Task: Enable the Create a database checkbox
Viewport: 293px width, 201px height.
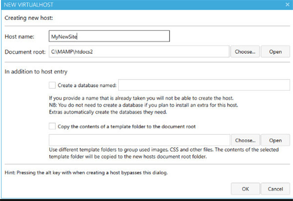Action: [52, 85]
